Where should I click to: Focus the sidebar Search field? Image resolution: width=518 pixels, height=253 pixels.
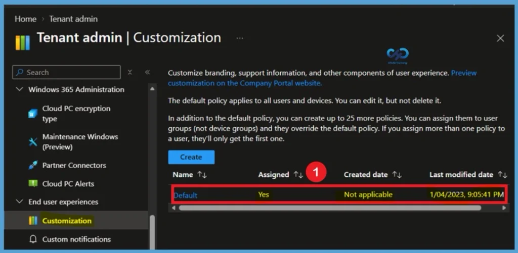[66, 72]
